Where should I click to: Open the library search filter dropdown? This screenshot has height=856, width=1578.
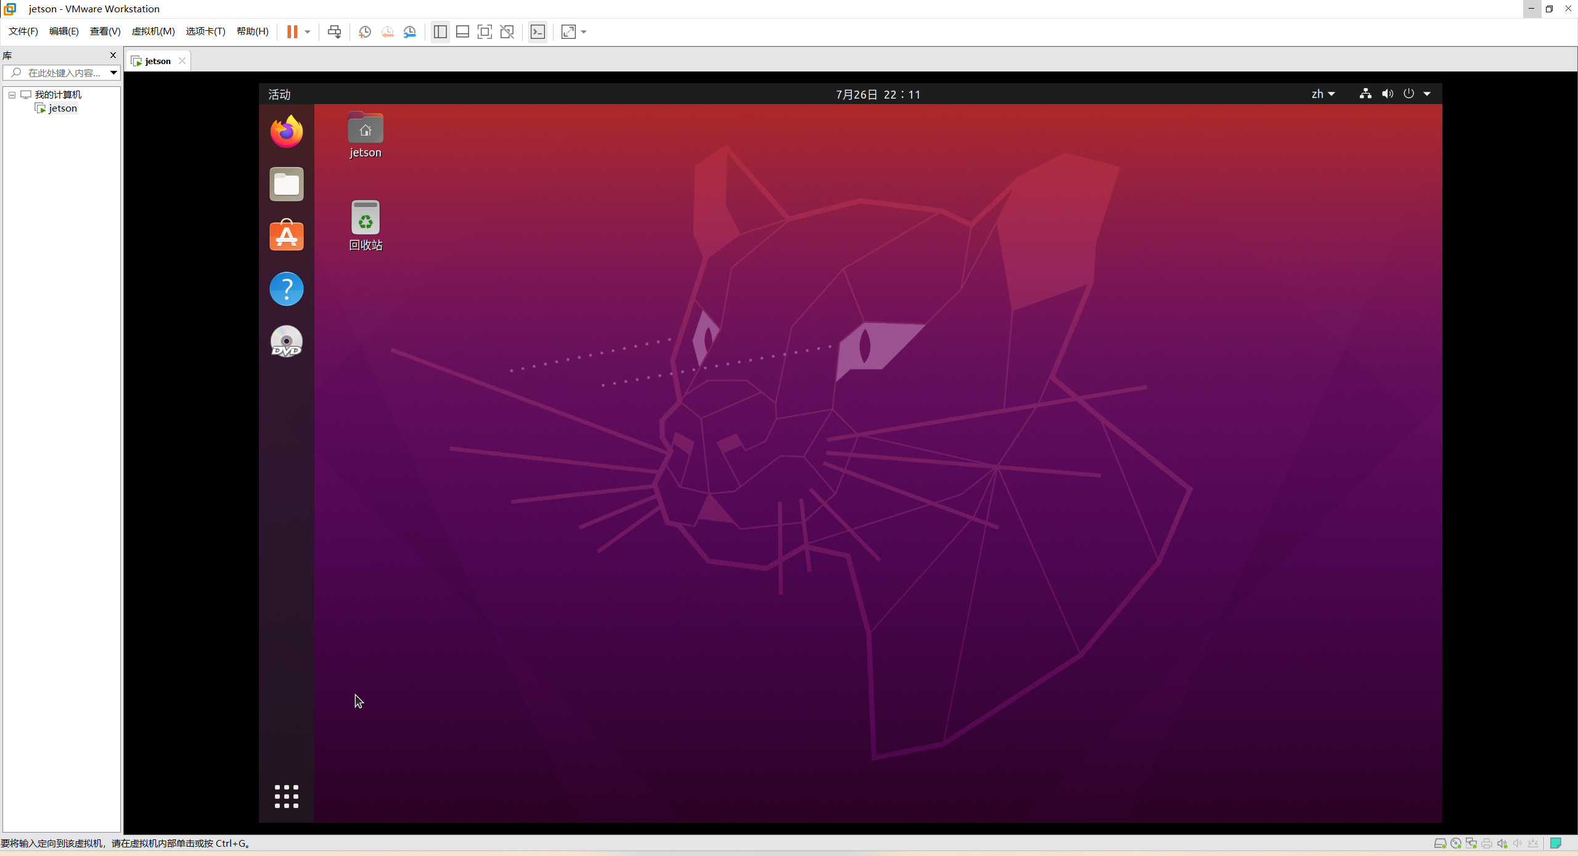click(113, 73)
